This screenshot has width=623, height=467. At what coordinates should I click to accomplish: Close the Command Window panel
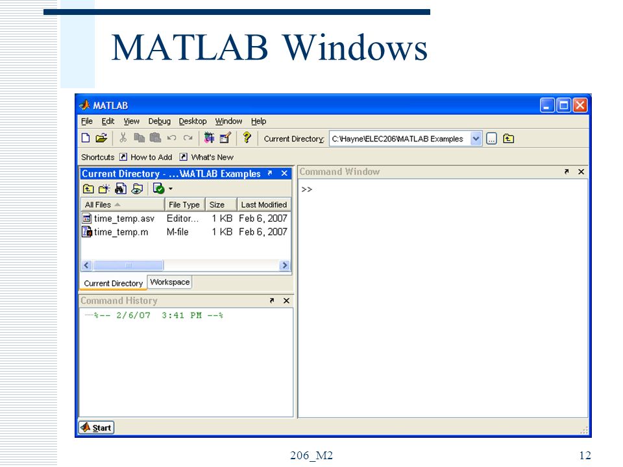[581, 171]
